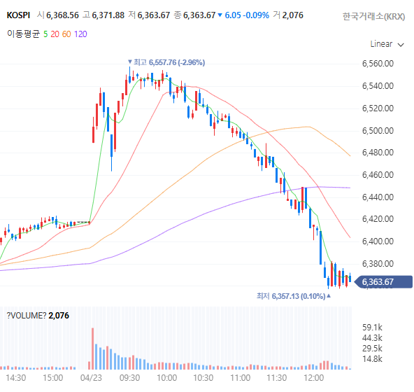This screenshot has height=392, width=414.
Task: Open the Linear scale dropdown
Action: click(387, 44)
